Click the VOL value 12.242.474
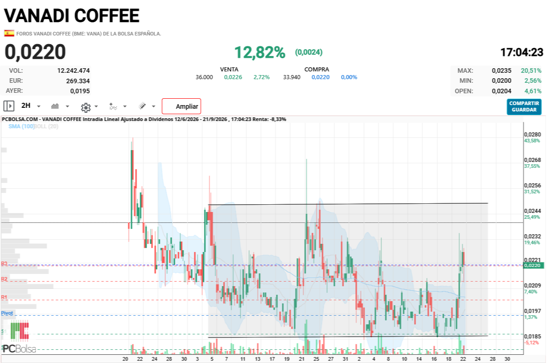The width and height of the screenshot is (547, 363). coord(73,71)
